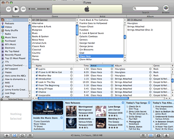Viewport: 174px width, 139px height.
Task: Uncheck From The Beginning checkbox
Action: [x=37, y=85]
